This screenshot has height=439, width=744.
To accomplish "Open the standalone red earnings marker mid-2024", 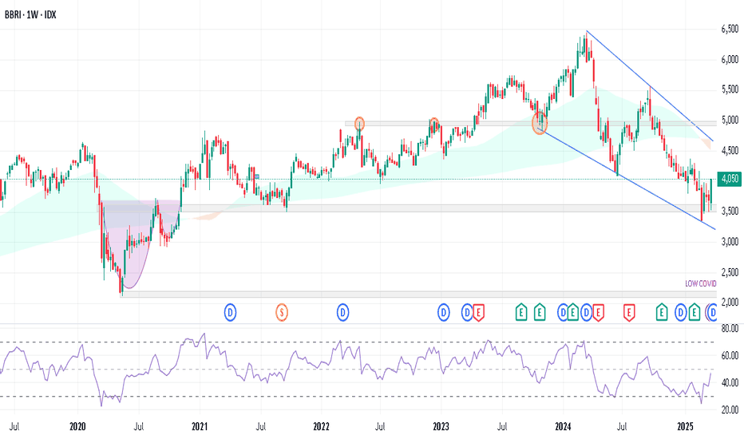I will pyautogui.click(x=629, y=312).
